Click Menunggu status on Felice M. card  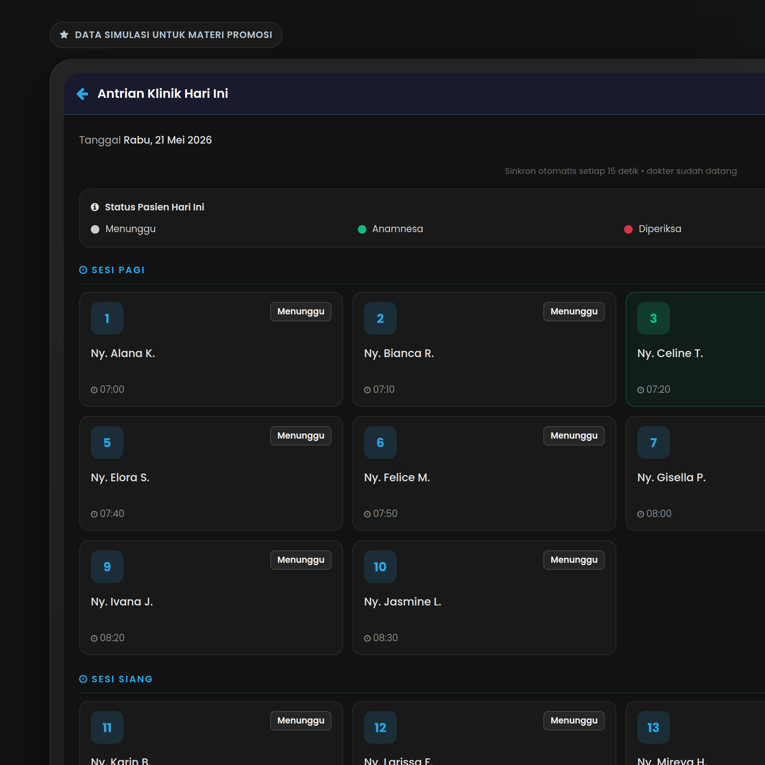pos(574,435)
